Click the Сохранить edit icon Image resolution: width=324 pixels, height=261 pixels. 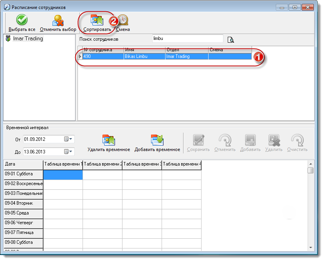[x=198, y=140]
